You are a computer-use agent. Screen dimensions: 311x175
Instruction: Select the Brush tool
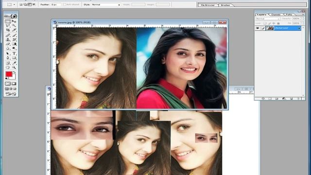point(14,35)
